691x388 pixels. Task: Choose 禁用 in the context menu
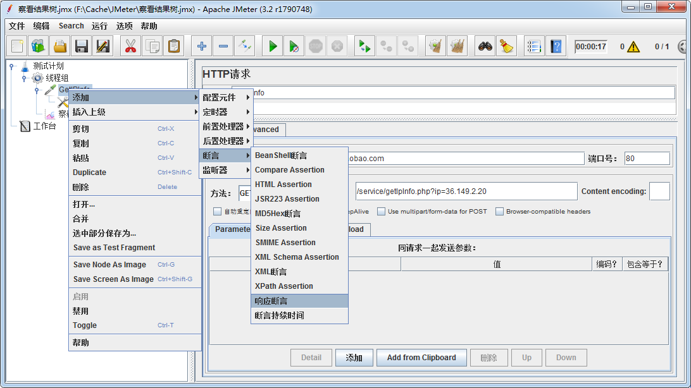point(135,311)
